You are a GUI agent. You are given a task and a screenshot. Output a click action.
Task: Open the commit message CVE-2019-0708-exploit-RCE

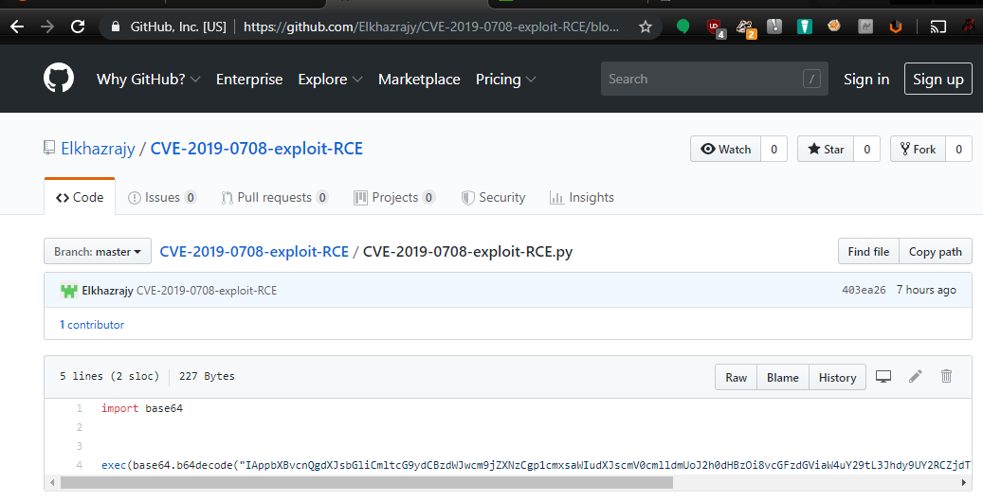207,291
